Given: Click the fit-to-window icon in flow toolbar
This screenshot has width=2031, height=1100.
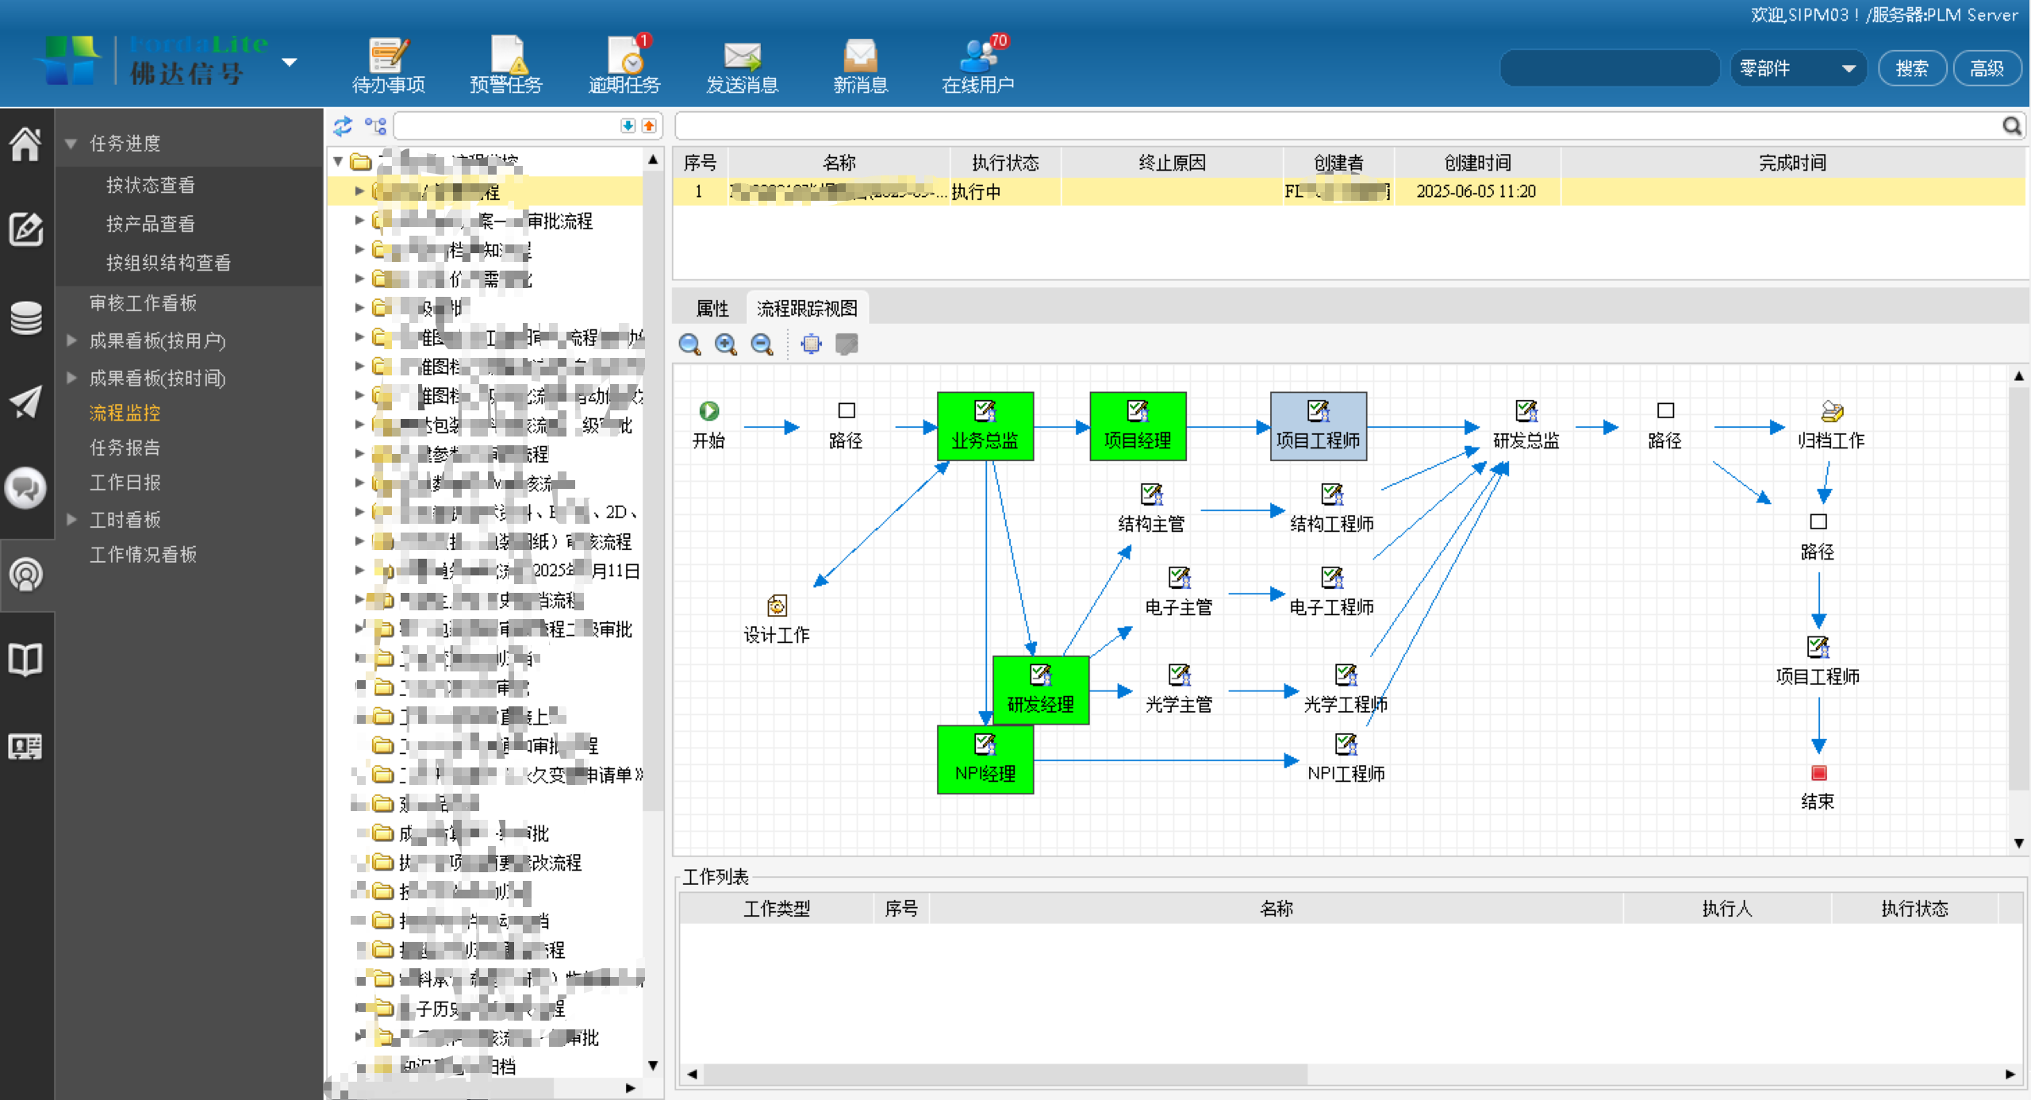Looking at the screenshot, I should (811, 344).
